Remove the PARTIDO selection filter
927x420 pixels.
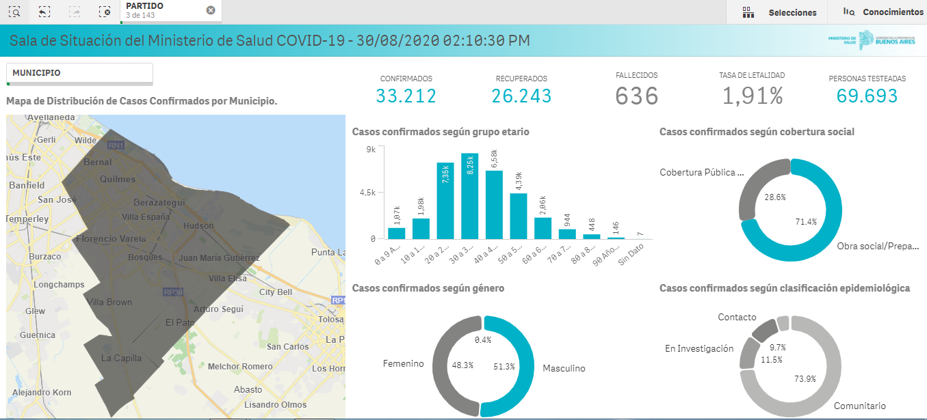(210, 10)
